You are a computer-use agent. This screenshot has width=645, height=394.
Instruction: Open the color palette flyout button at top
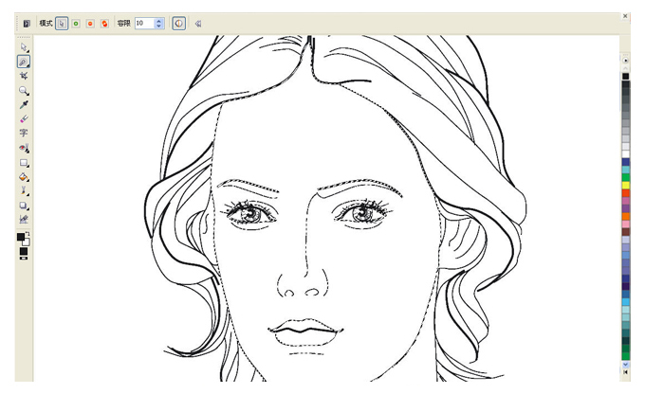click(626, 61)
